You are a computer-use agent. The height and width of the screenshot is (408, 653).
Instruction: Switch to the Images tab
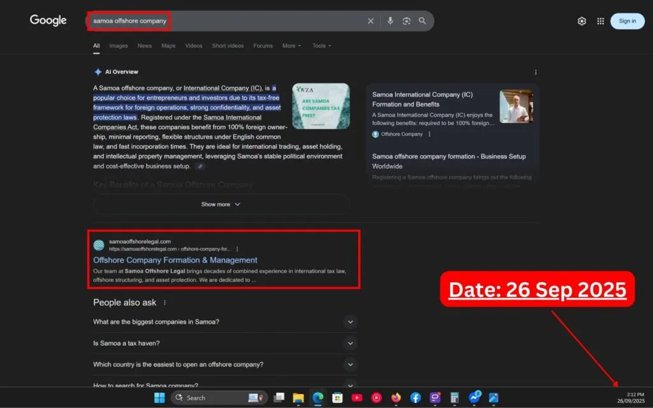click(118, 46)
